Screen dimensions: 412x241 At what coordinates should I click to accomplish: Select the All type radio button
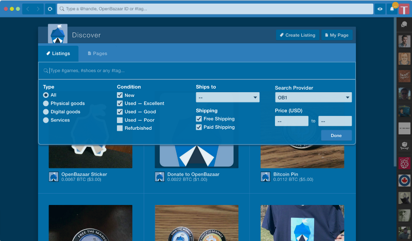pyautogui.click(x=46, y=95)
